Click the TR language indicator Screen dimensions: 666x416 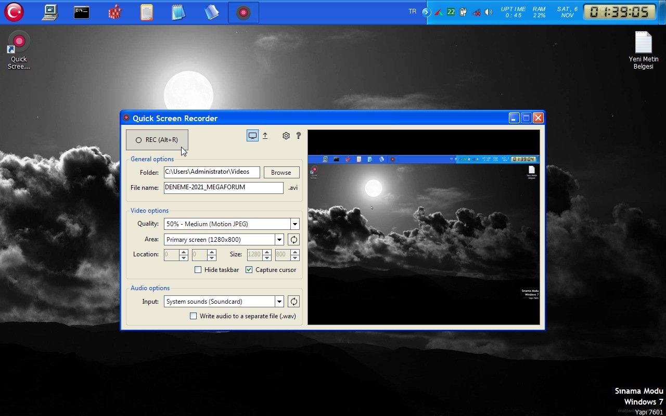[413, 11]
